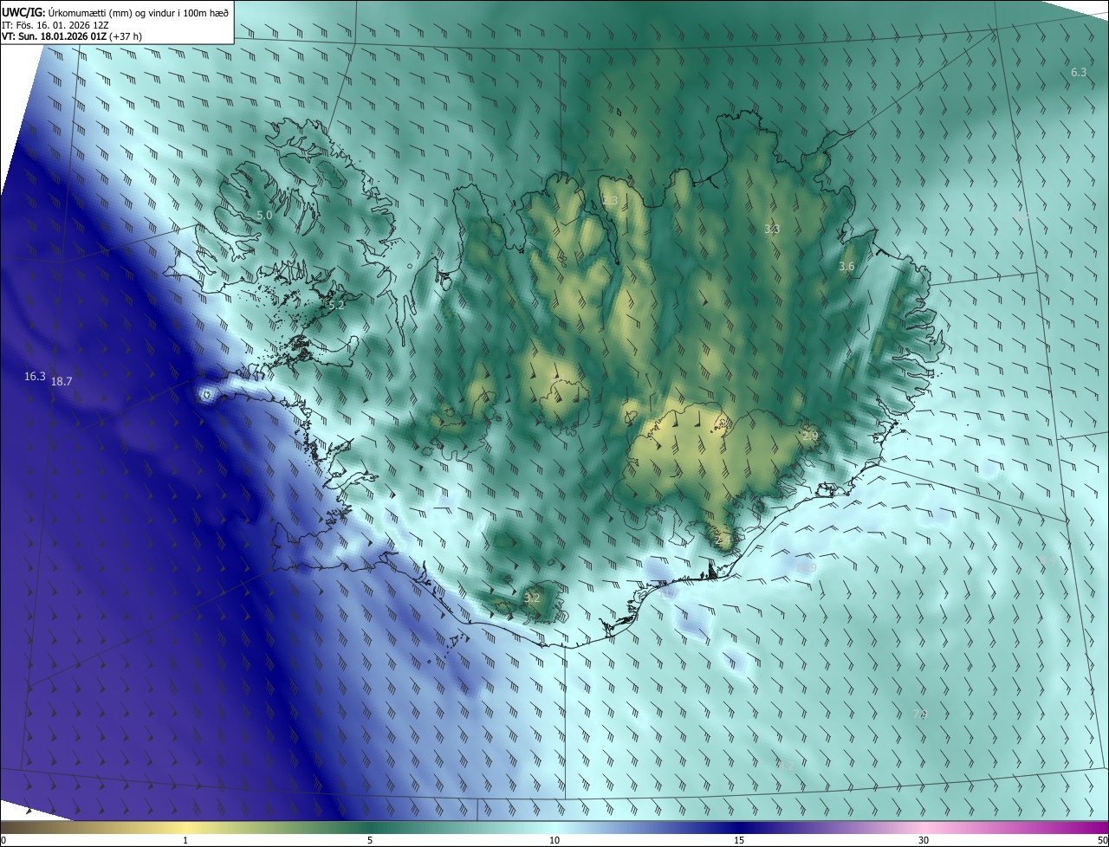Click the 5 label on the color scale
This screenshot has height=847, width=1109.
tap(370, 841)
